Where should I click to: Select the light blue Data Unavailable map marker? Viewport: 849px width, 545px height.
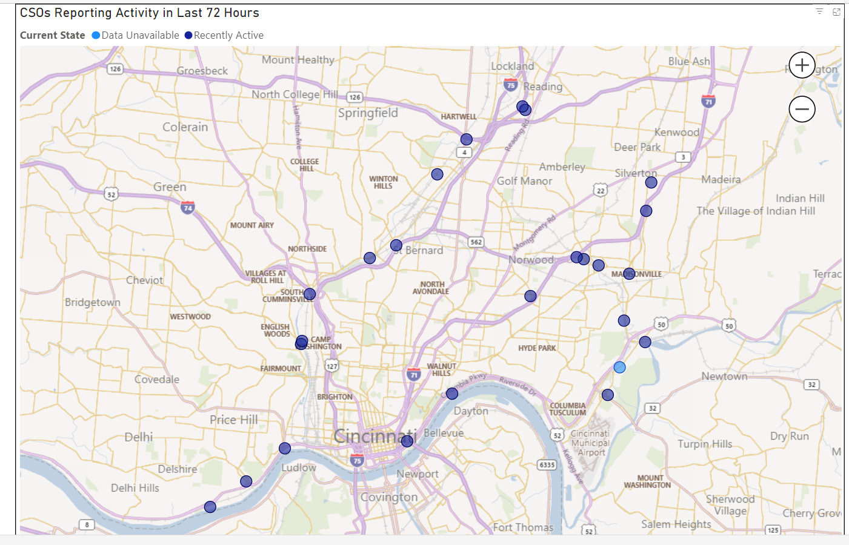(619, 368)
